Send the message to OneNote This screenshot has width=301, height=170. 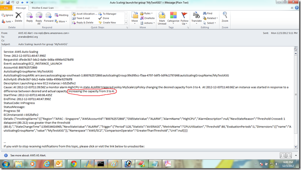pos(147,18)
